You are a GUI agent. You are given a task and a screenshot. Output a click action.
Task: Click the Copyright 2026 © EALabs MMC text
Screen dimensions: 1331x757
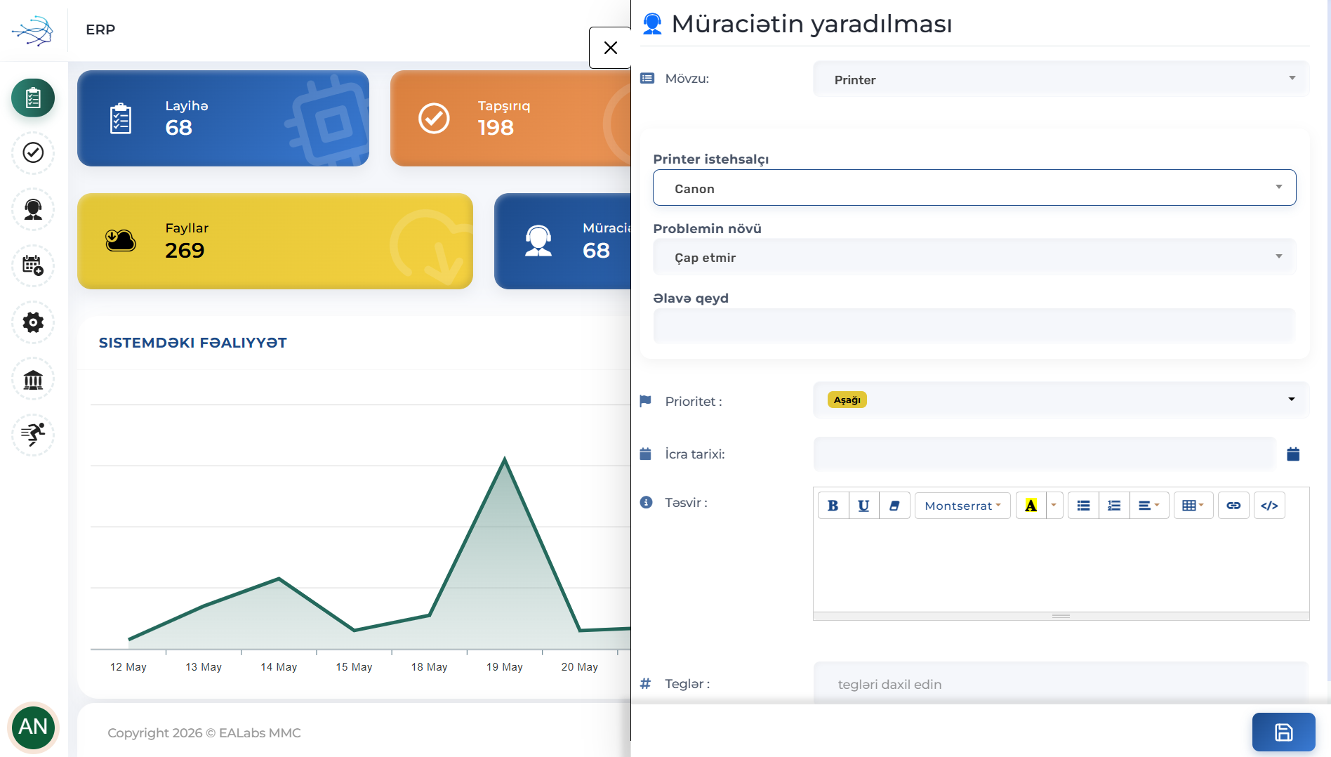click(204, 732)
